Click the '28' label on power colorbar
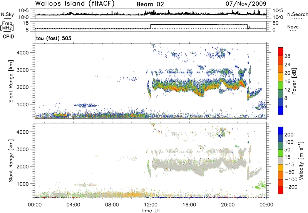Screen dimensions: 308x213 287,56
